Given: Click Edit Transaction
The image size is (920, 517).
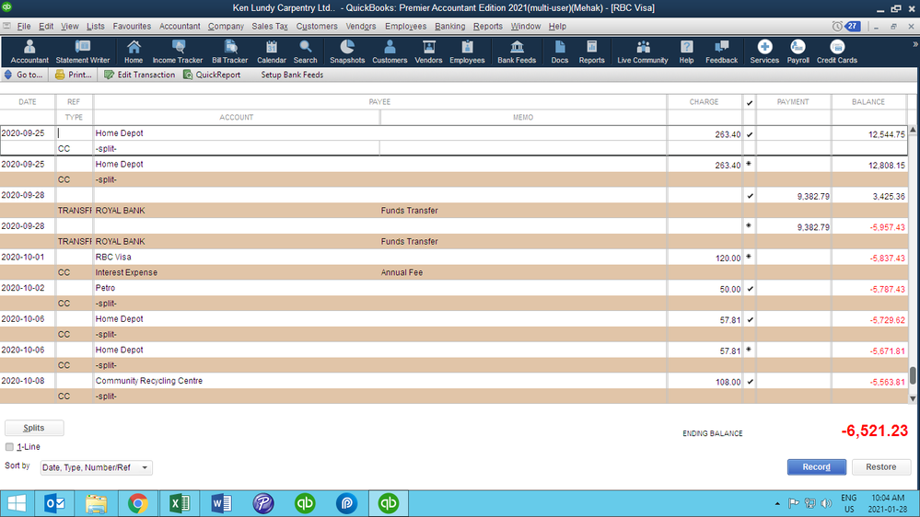Looking at the screenshot, I should pos(140,75).
